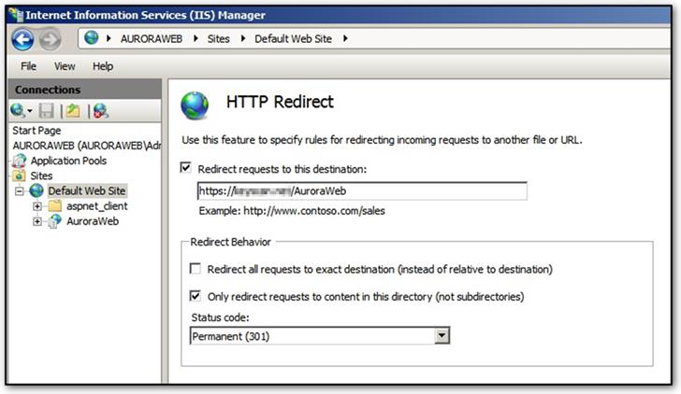
Task: Click the globe icon in the address bar
Action: pos(92,38)
